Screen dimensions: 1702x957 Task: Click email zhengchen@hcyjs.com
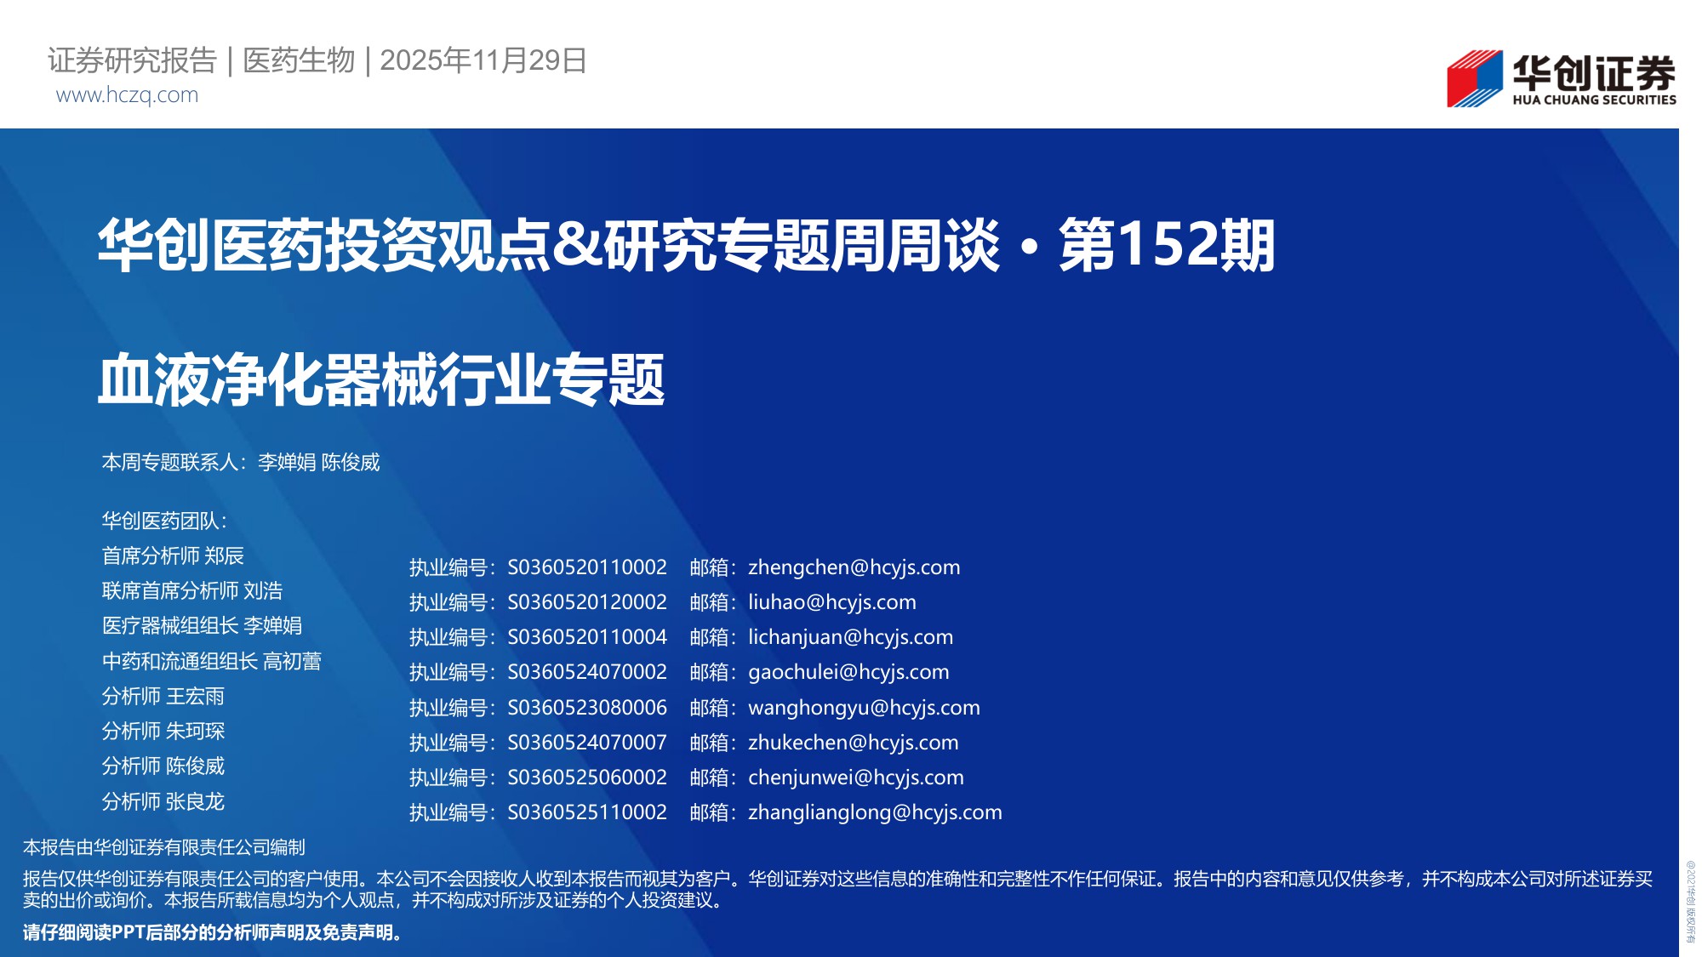coord(854,567)
